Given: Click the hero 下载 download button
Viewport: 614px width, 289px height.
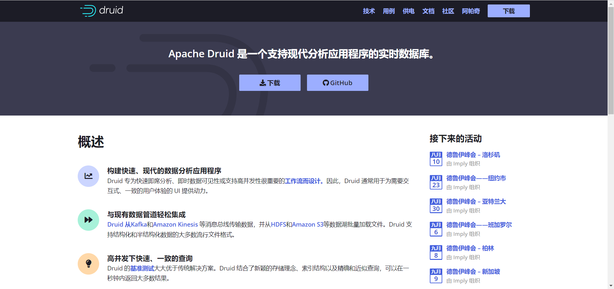Looking at the screenshot, I should 270,83.
